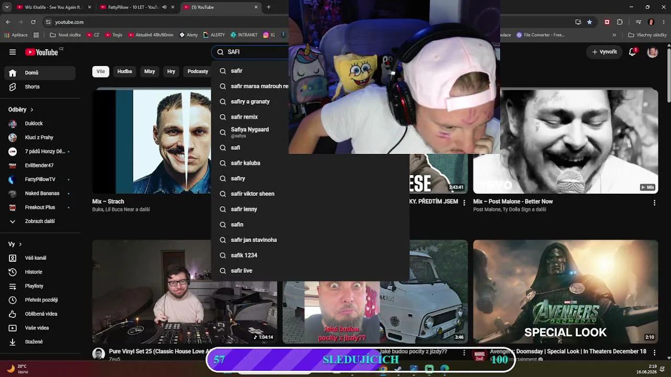Open Přehrát později watch later

point(40,300)
